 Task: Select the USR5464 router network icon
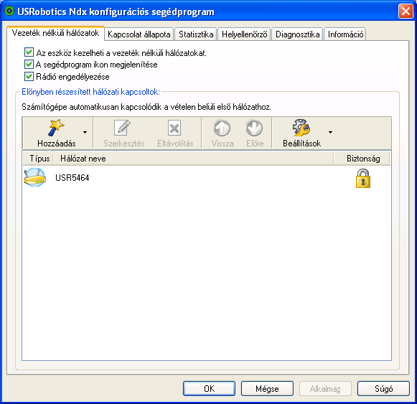tap(35, 177)
